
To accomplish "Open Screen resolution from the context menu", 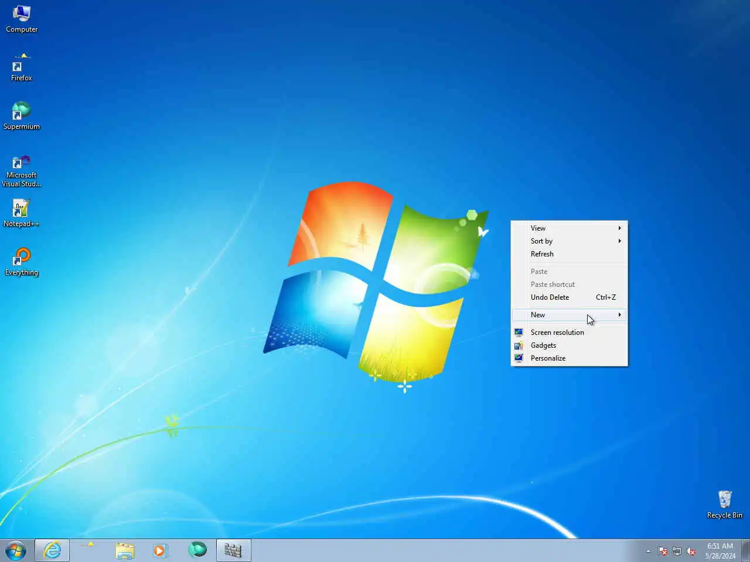I will (569, 333).
